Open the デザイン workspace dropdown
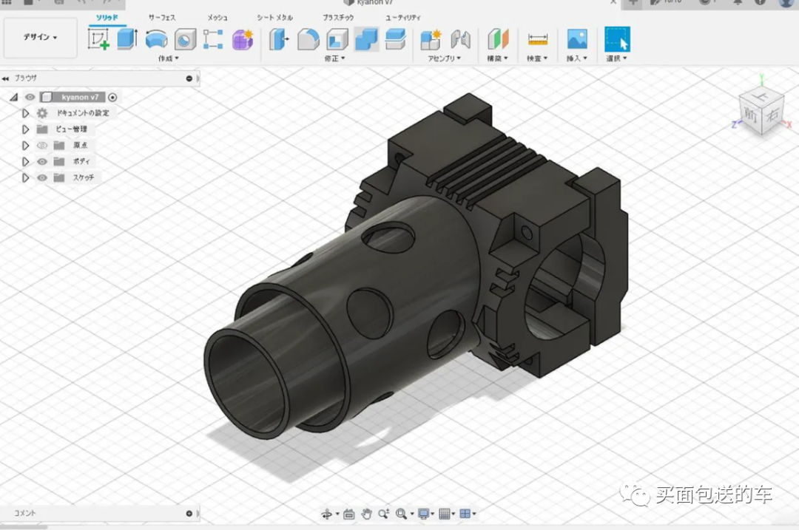Viewport: 799px width, 530px height. [40, 37]
